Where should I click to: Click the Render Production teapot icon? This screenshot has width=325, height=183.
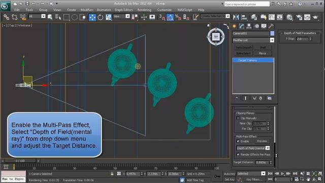point(315,17)
